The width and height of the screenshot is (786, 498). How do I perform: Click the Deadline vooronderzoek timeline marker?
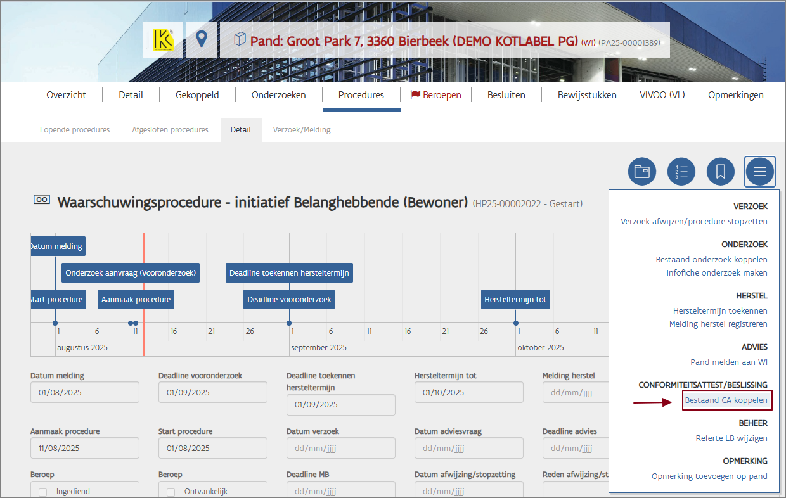click(289, 300)
